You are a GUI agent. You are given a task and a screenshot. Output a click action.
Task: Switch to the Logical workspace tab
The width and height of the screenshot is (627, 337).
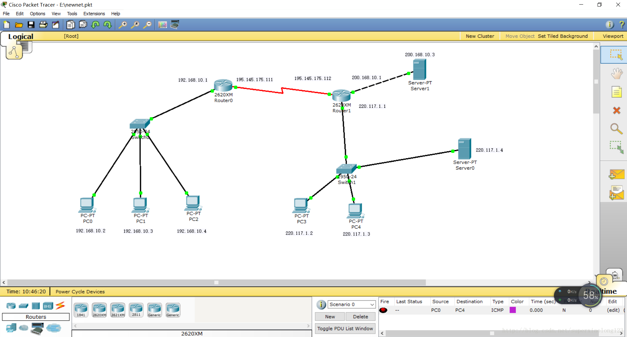click(21, 36)
